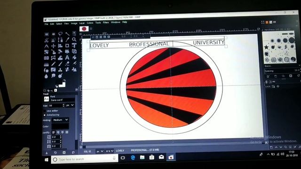Select the Text tool (A icon)
This screenshot has width=301, height=169.
(x=67, y=57)
